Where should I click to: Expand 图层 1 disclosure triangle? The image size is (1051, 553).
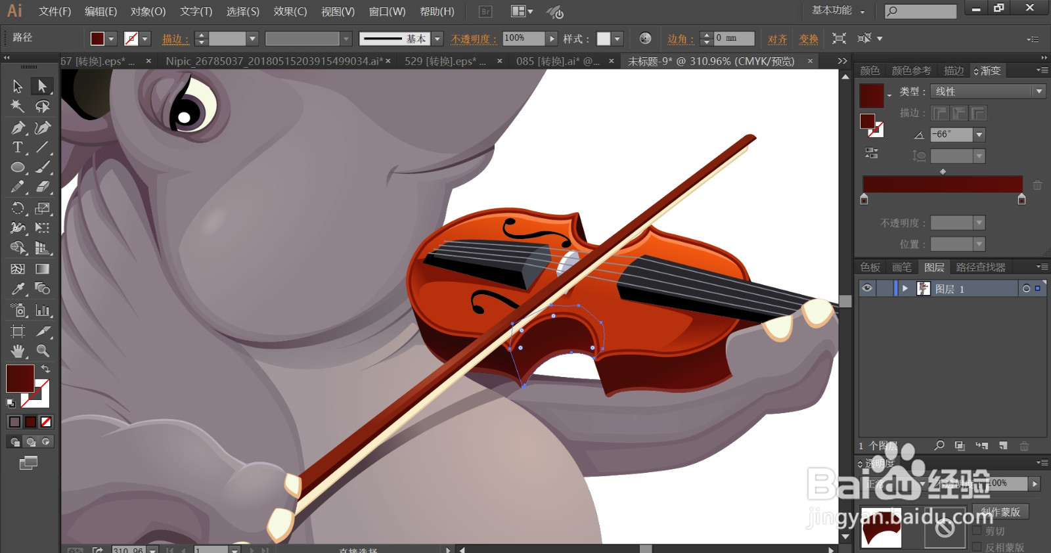905,288
